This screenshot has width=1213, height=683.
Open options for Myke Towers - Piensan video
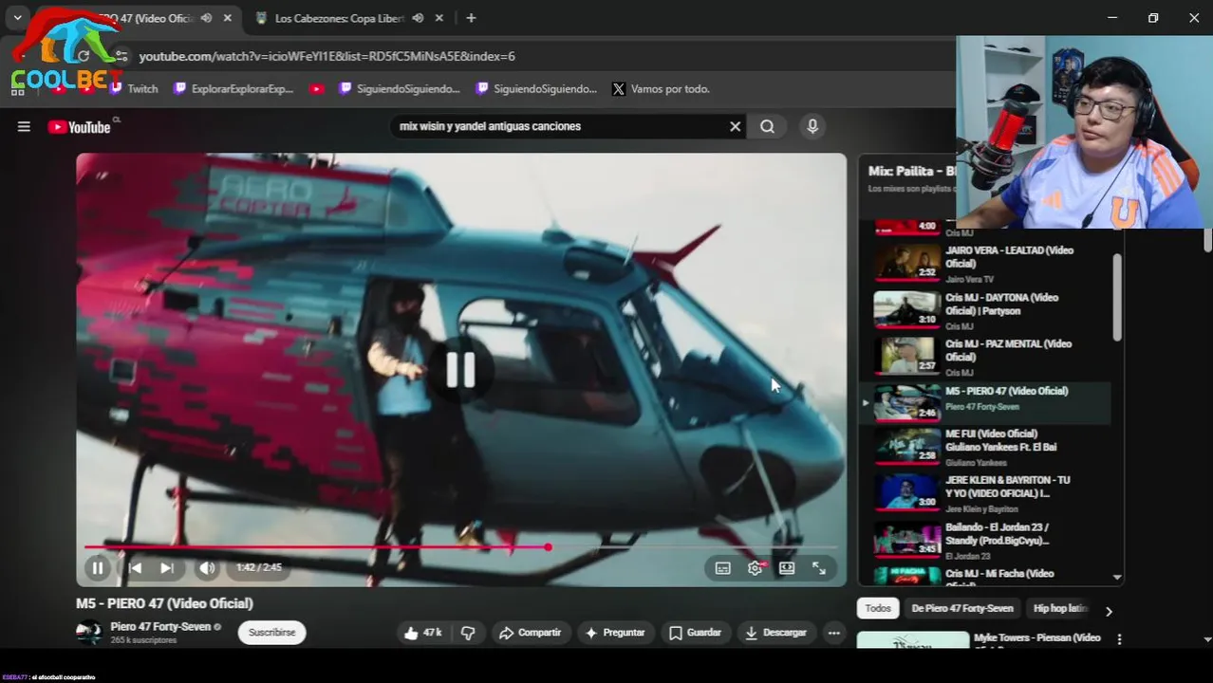[x=1119, y=639]
